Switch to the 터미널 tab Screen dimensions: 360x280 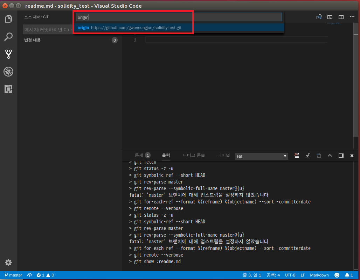[x=223, y=155]
